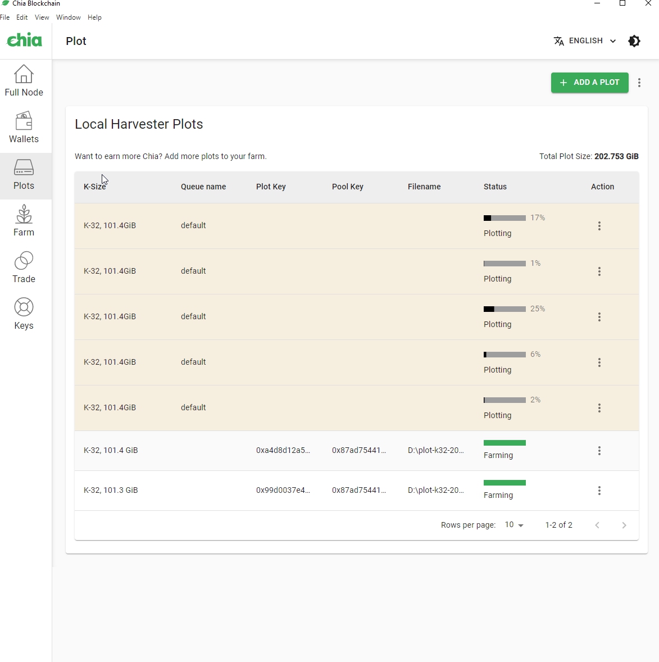Click the Queue name column header
Viewport: 659px width, 662px height.
point(203,187)
